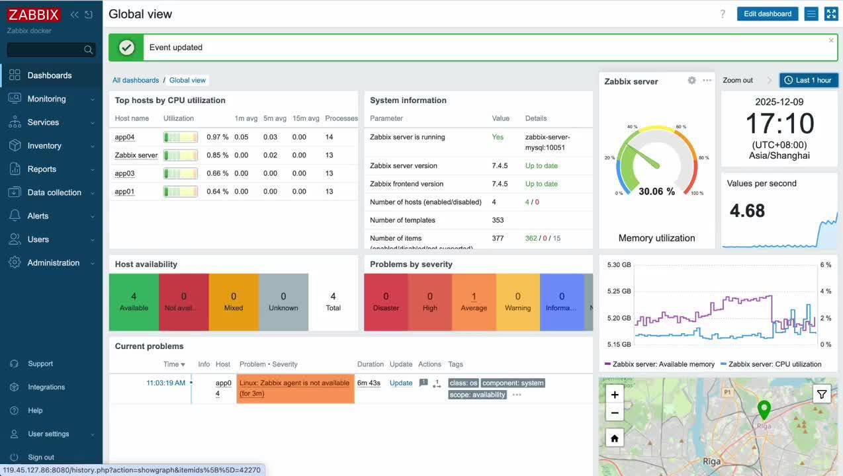This screenshot has height=476, width=843.
Task: Click the Update link for the agent problem
Action: [x=400, y=382]
